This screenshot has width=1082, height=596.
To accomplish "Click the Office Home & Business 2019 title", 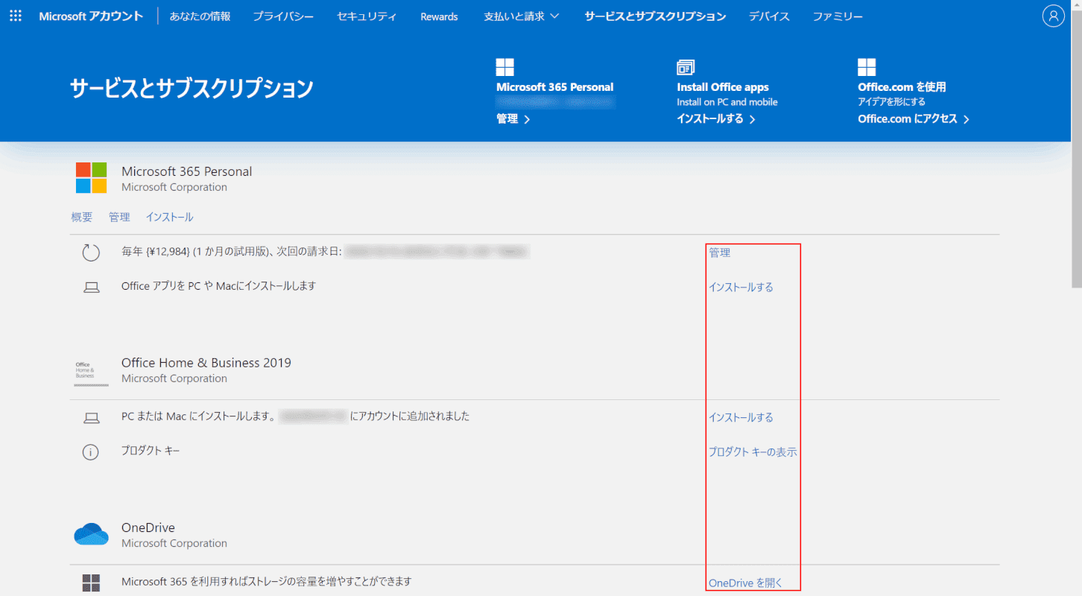I will click(206, 363).
